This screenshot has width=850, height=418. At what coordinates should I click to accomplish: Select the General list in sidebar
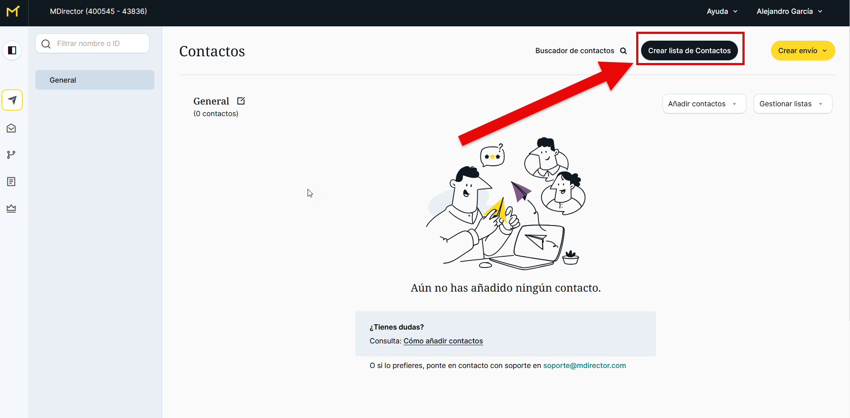click(x=95, y=80)
